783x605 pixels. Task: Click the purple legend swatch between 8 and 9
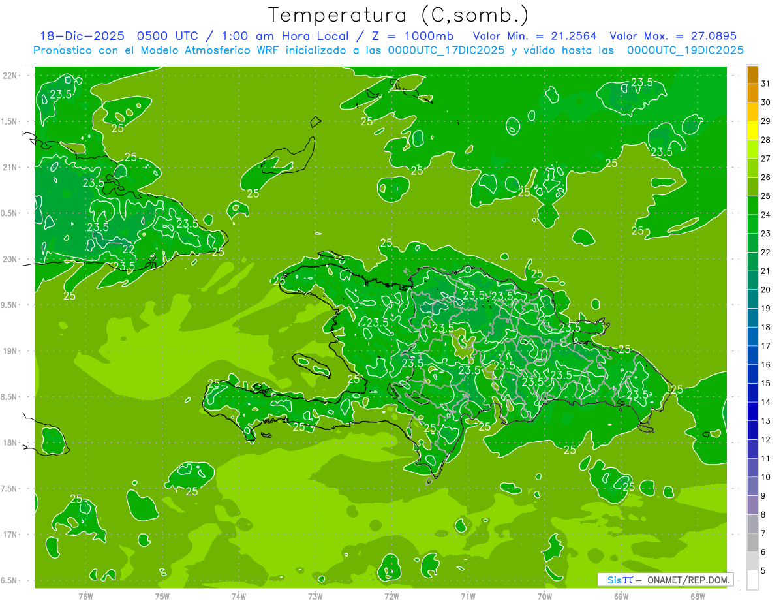click(752, 505)
